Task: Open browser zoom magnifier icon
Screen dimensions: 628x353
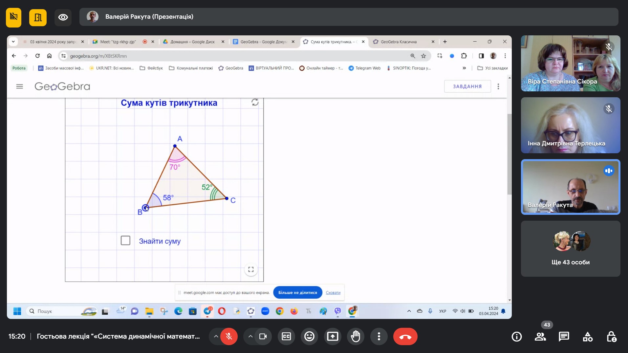Action: pos(413,56)
